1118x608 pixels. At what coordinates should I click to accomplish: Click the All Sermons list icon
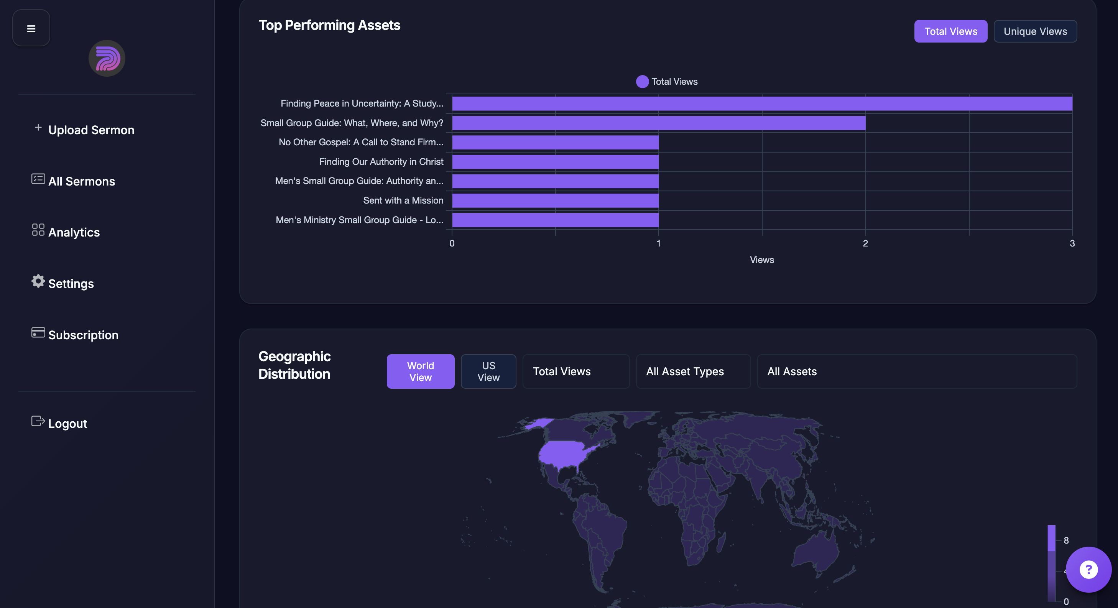pyautogui.click(x=38, y=179)
